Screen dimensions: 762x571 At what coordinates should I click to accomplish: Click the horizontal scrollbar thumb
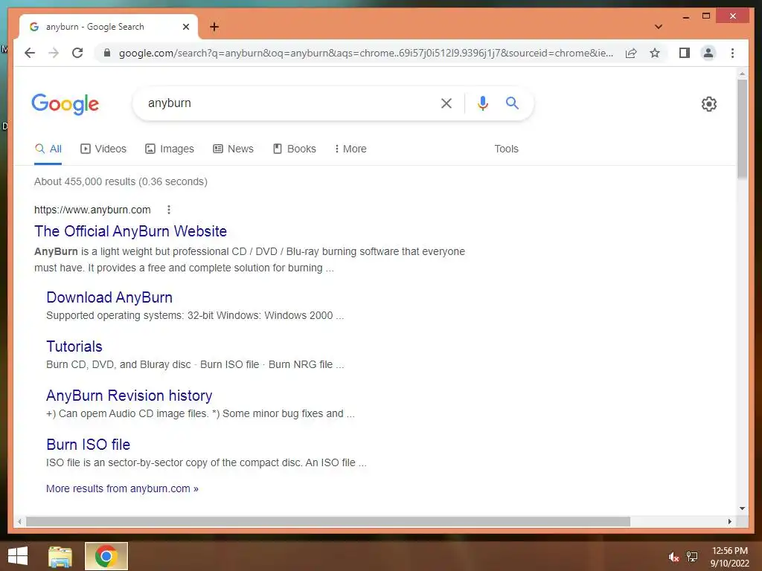click(x=328, y=521)
